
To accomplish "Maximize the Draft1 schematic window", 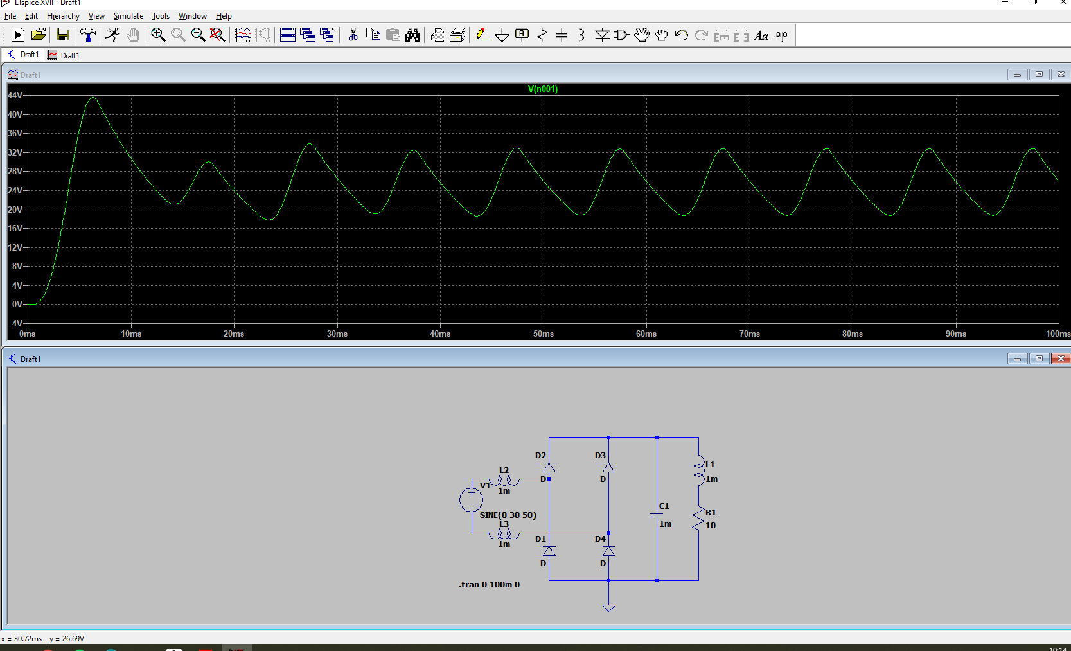I will coord(1039,359).
